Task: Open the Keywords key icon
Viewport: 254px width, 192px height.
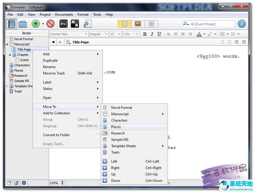Action: tap(64, 24)
